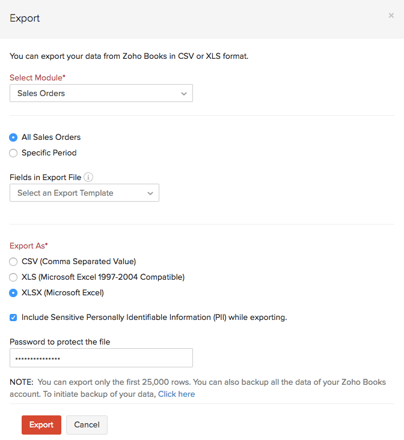Close the Export dialog with the X icon
This screenshot has width=404, height=440.
pyautogui.click(x=391, y=16)
